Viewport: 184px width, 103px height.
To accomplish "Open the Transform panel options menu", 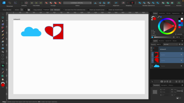I will 182,85.
